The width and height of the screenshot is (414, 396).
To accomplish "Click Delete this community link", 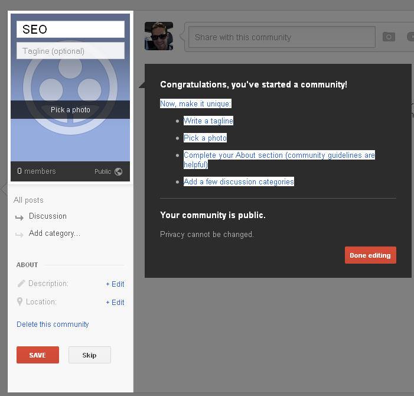I will [x=53, y=324].
